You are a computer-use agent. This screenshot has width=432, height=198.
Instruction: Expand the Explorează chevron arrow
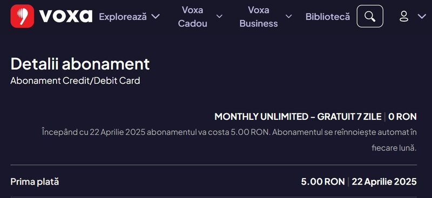[156, 17]
